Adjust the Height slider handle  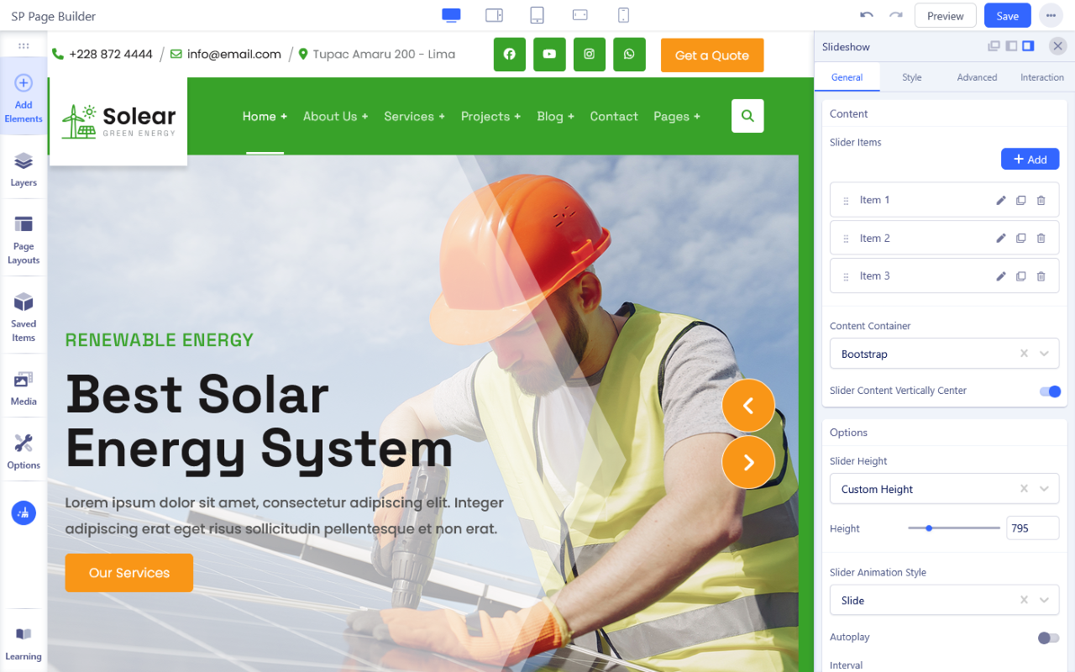(929, 528)
